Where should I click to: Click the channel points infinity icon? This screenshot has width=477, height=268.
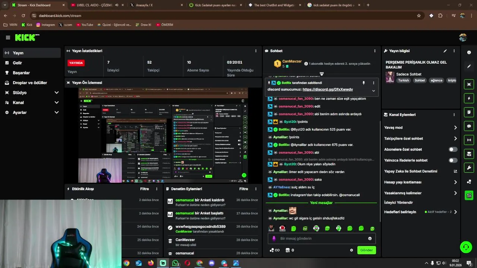[274, 250]
